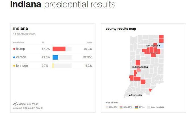Click the light blue county near Fort Wayne

click(161, 46)
